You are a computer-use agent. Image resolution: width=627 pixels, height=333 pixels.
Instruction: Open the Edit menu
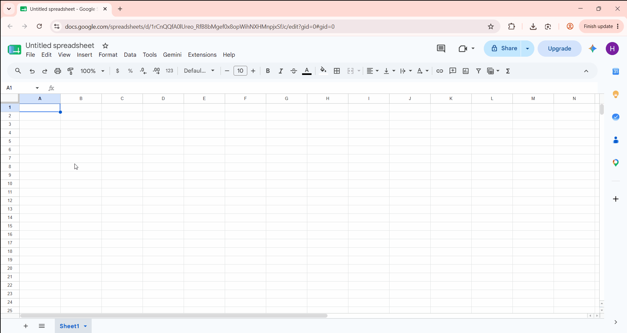[x=47, y=55]
